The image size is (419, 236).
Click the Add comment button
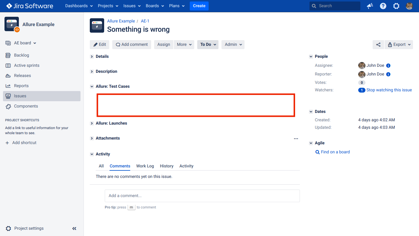(132, 45)
